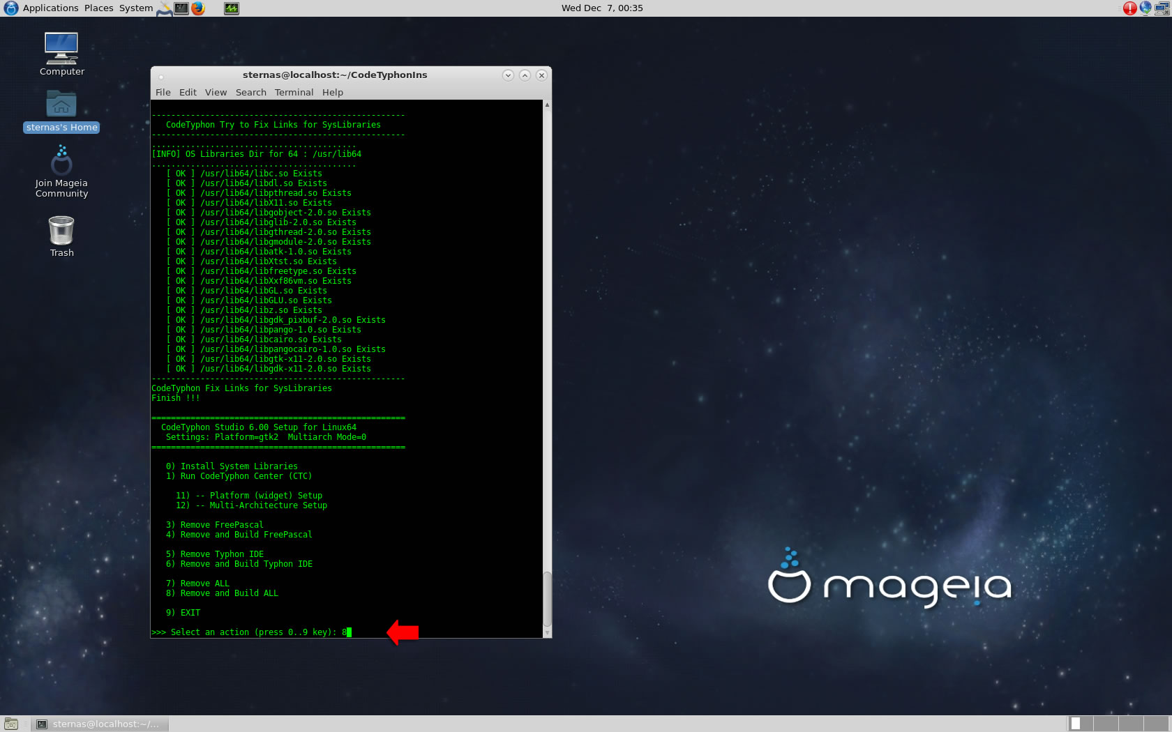This screenshot has width=1172, height=732.
Task: Click '1) Run CodeTyphon Center (CTC)' text
Action: pyautogui.click(x=239, y=476)
